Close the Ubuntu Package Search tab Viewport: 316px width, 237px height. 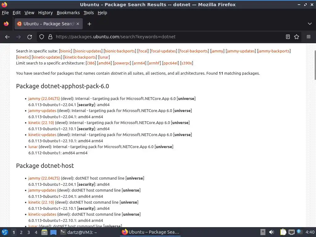pos(78,24)
